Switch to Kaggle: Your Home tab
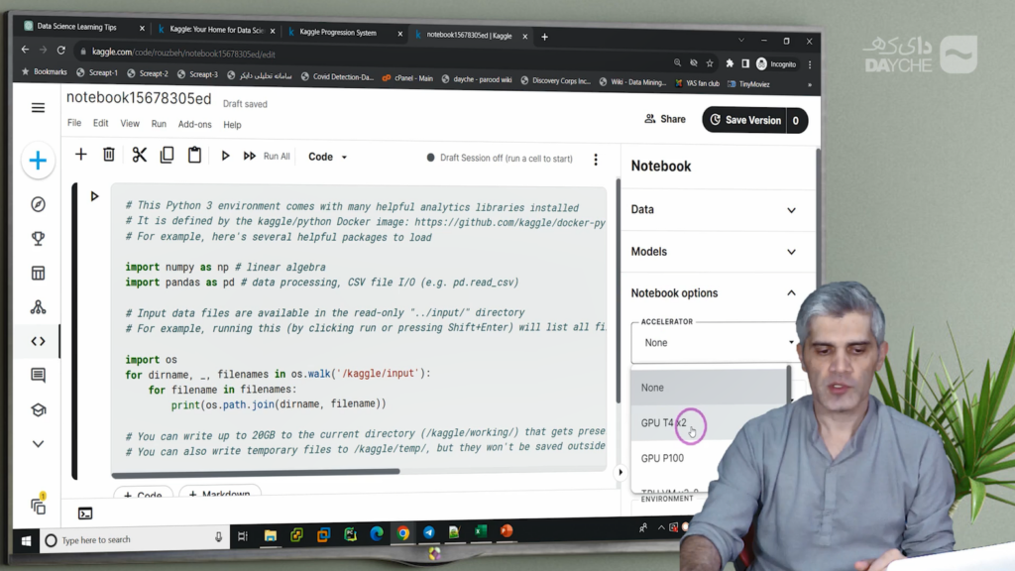The width and height of the screenshot is (1015, 571). (216, 30)
